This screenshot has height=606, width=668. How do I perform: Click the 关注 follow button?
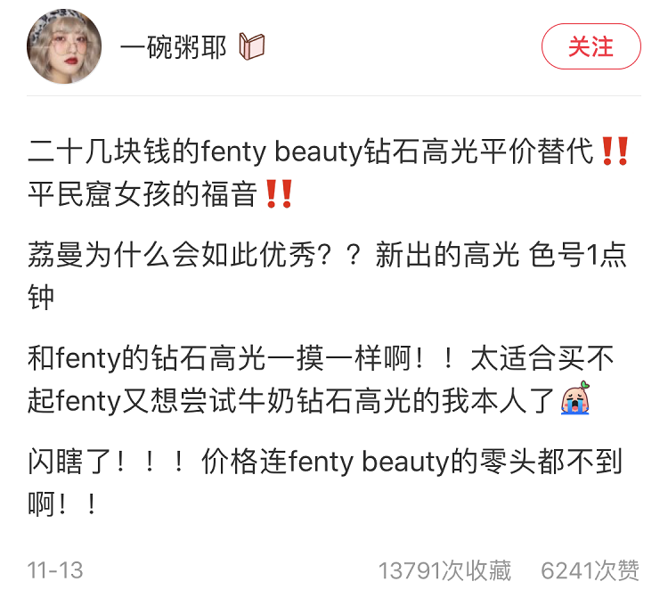click(591, 46)
